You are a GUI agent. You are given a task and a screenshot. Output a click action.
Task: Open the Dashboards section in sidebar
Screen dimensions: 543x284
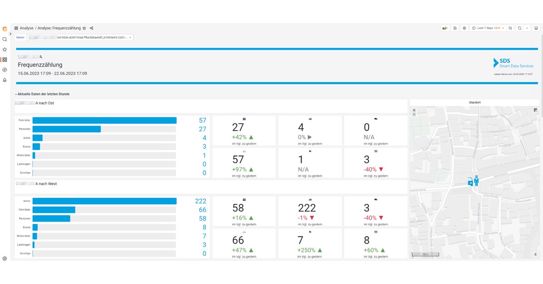pyautogui.click(x=5, y=60)
